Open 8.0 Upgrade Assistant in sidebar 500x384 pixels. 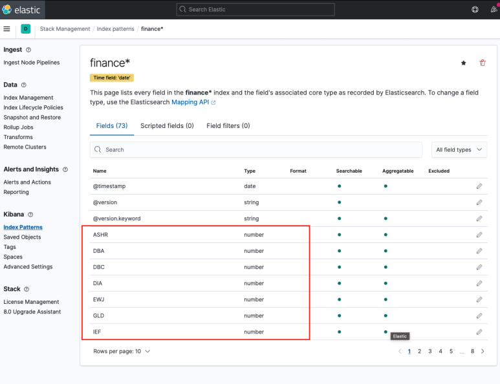[x=32, y=312]
